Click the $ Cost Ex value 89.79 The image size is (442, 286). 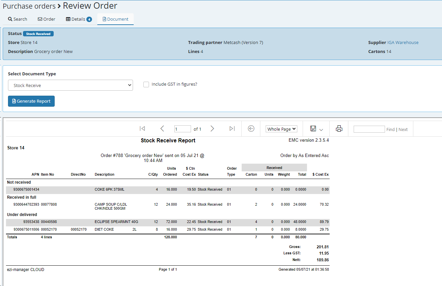pyautogui.click(x=324, y=222)
